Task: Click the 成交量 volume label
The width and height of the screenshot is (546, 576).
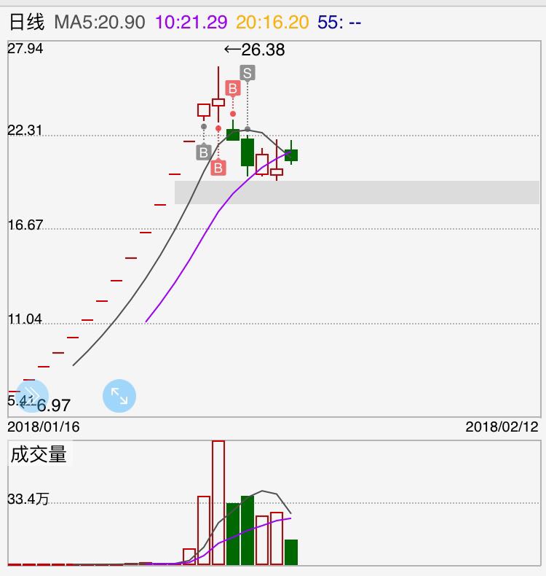Action: pos(39,454)
